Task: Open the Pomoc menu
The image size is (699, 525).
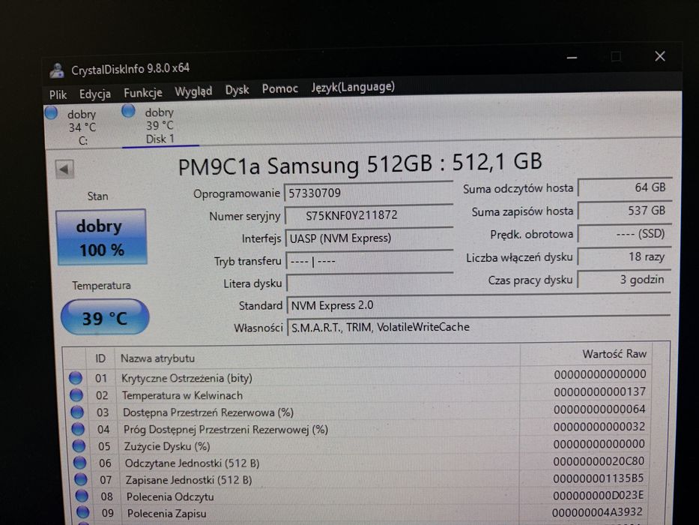Action: click(x=280, y=88)
